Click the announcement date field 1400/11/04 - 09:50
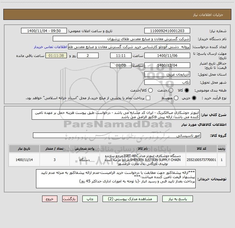This screenshot has height=228, width=235. coord(44,31)
